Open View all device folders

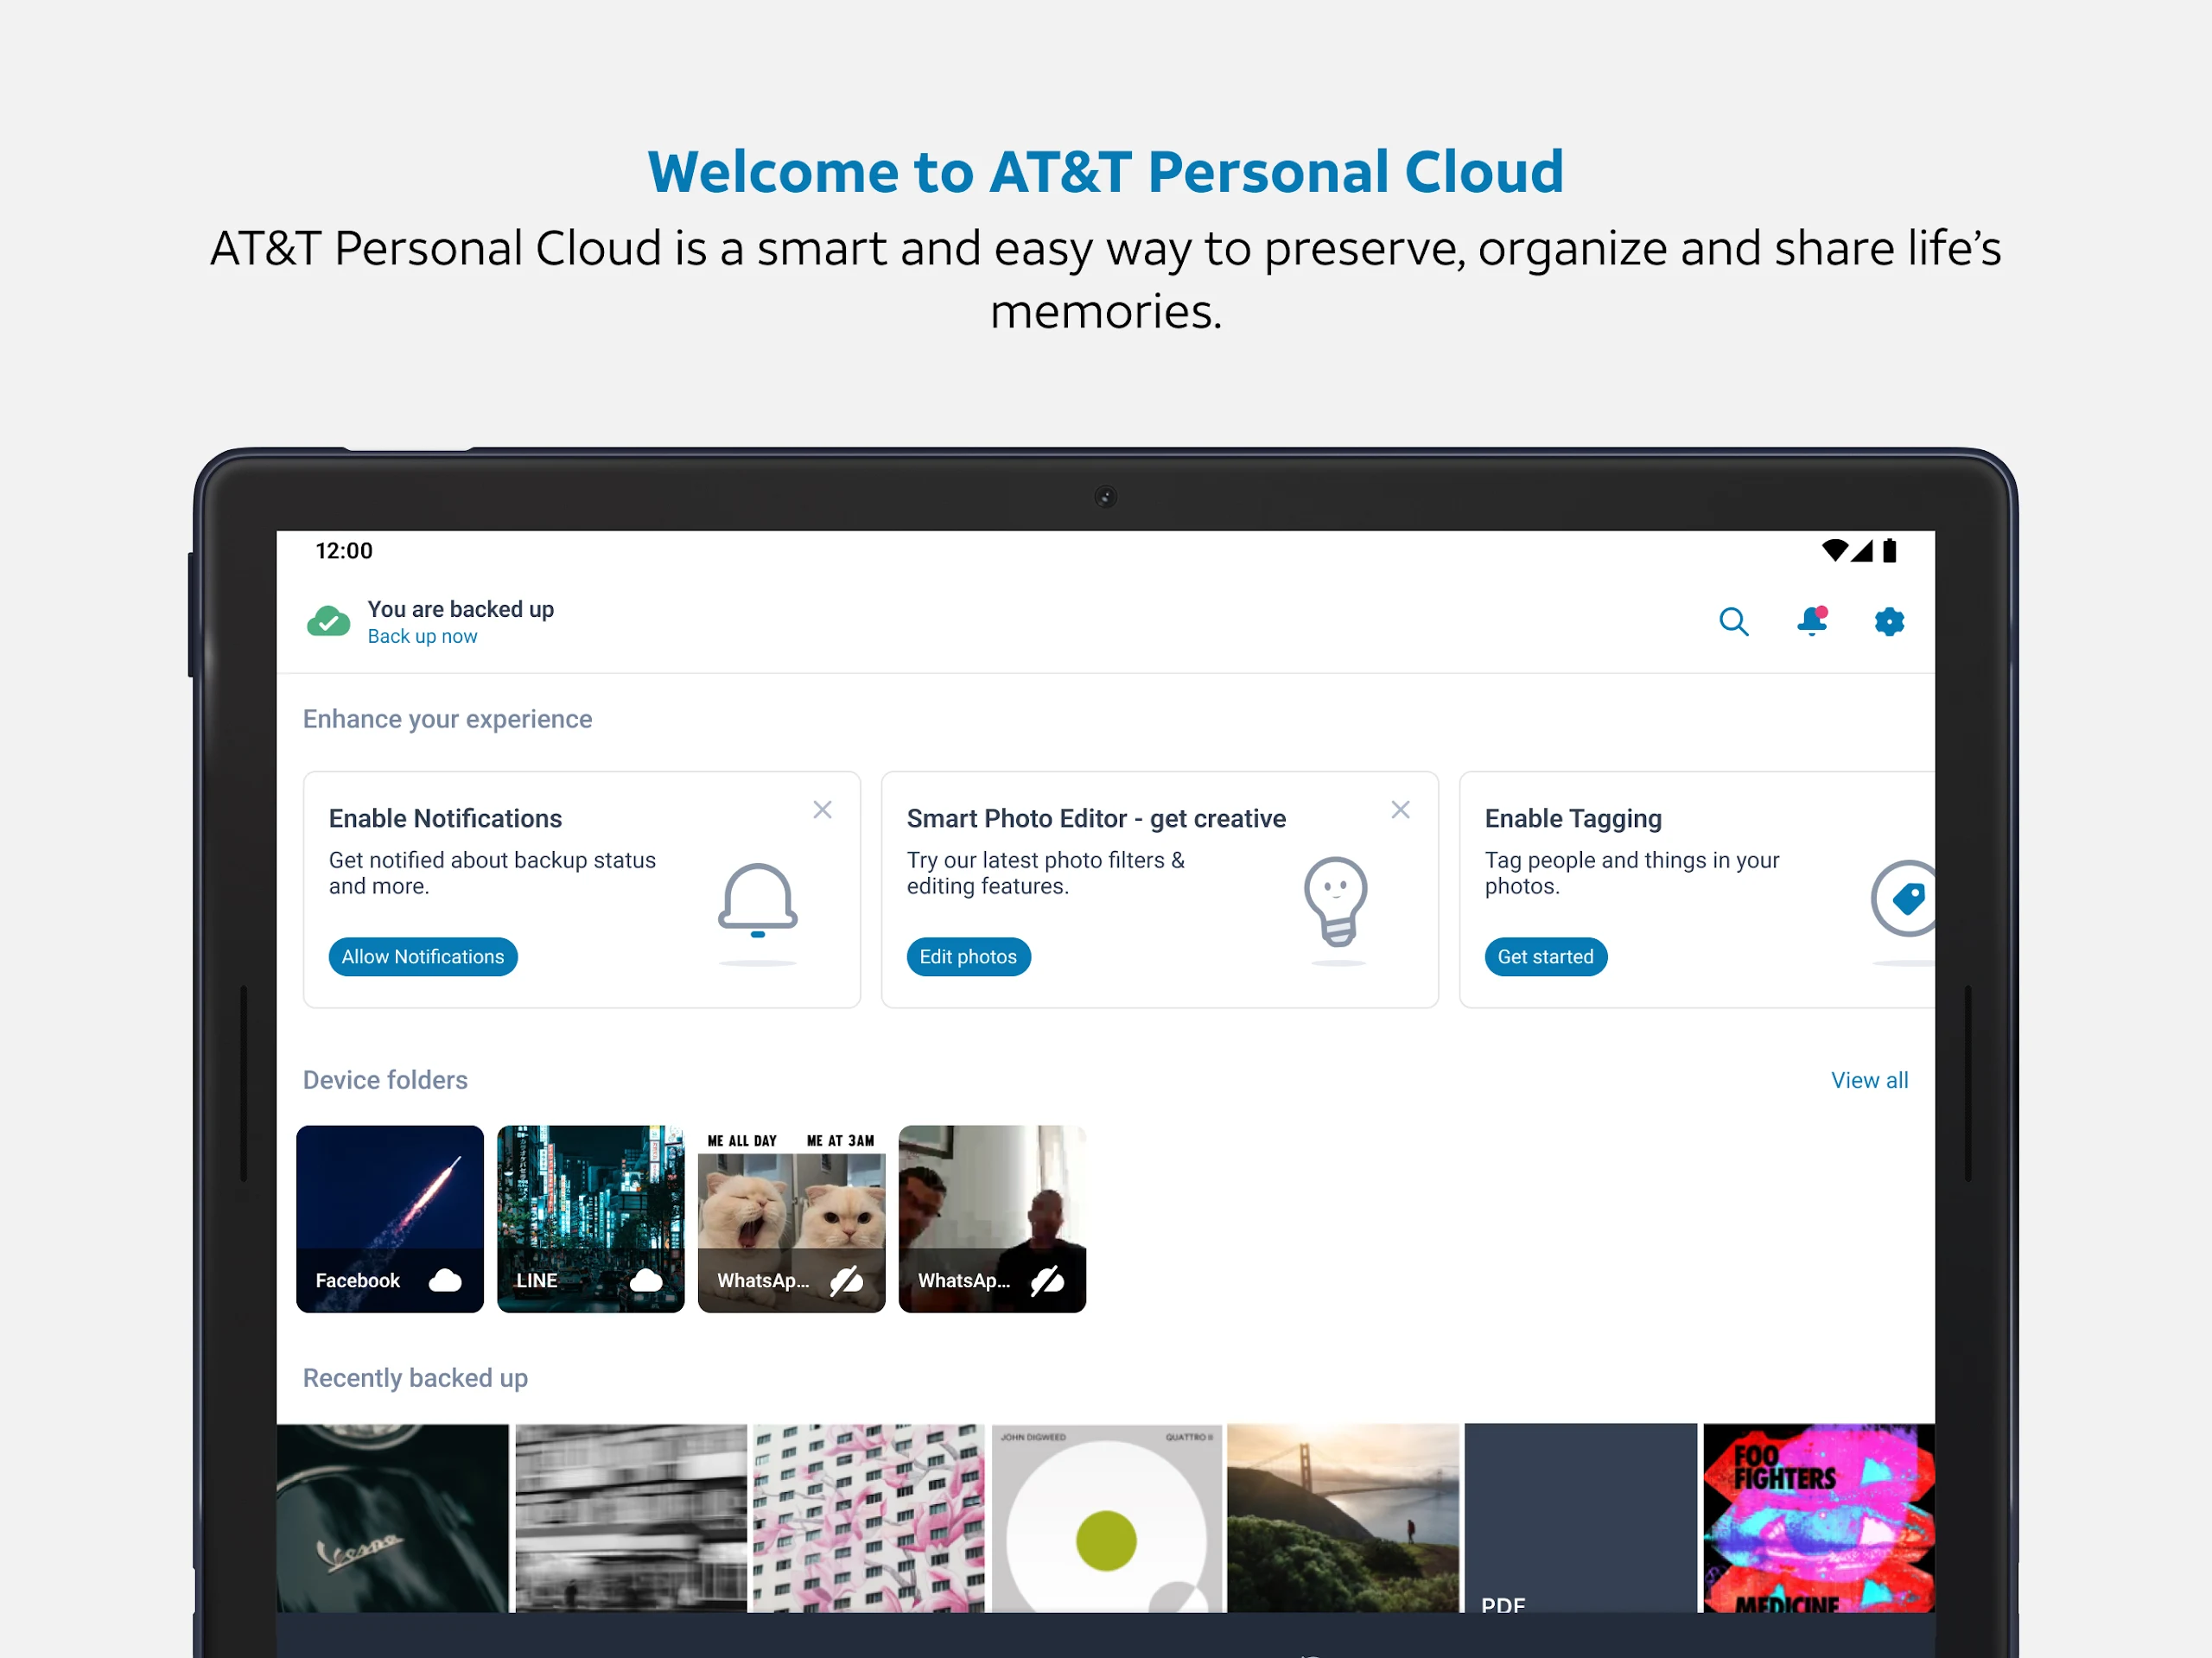click(1869, 1080)
